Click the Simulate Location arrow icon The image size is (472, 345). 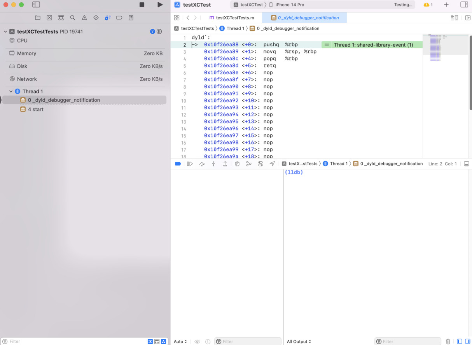[x=272, y=164]
